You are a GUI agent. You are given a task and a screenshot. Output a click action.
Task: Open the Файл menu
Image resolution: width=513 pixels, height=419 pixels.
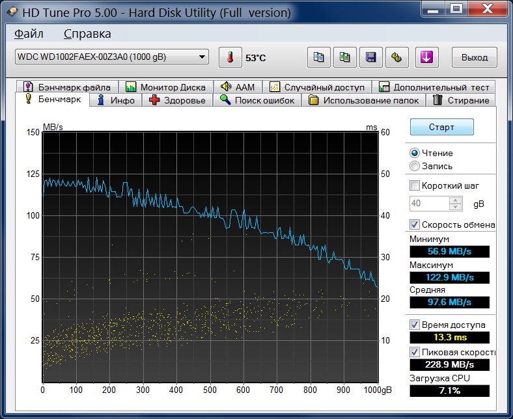point(29,34)
